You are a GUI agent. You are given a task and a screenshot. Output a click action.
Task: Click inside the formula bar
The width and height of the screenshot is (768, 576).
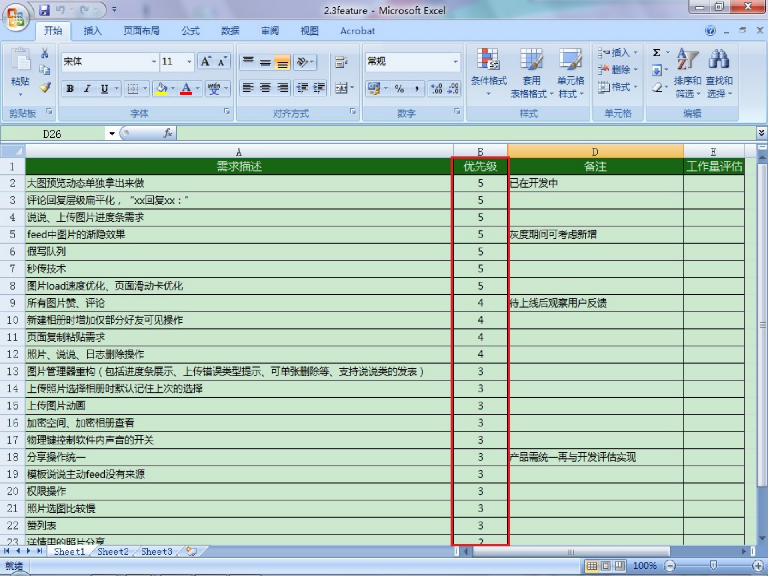click(x=360, y=133)
